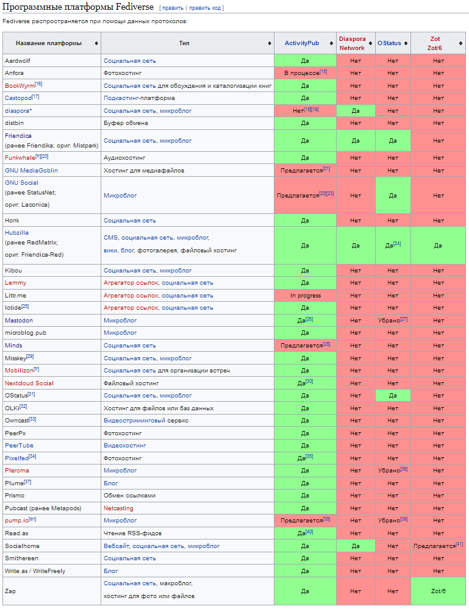Sort by ActivityPub column using arrow icon
469x609 pixels.
[x=331, y=43]
